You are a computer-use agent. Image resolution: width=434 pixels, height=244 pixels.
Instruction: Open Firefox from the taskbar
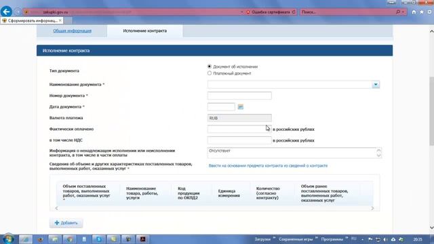point(41,239)
